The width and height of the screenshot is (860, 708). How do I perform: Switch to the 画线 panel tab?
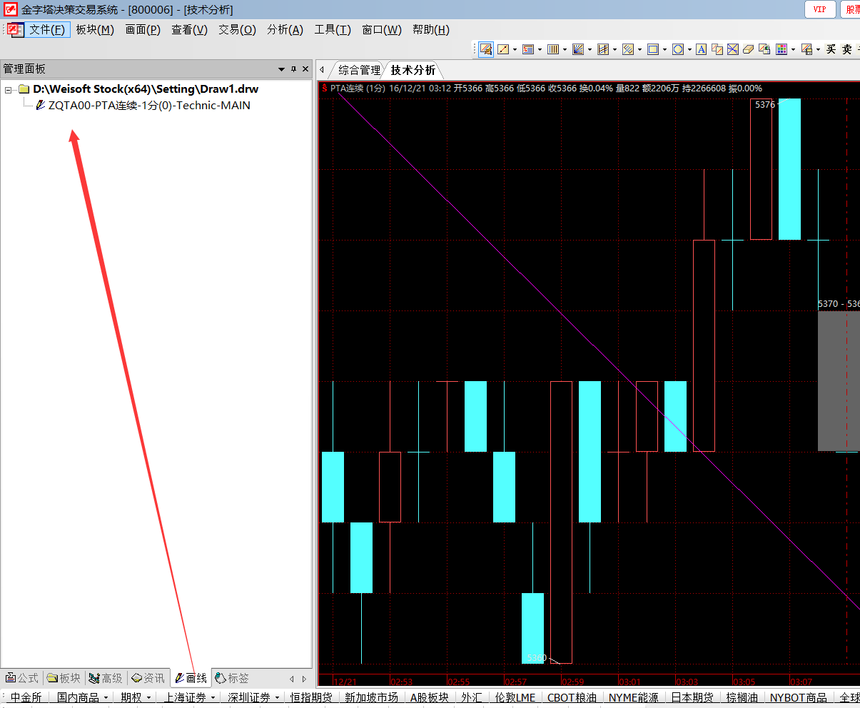(191, 678)
